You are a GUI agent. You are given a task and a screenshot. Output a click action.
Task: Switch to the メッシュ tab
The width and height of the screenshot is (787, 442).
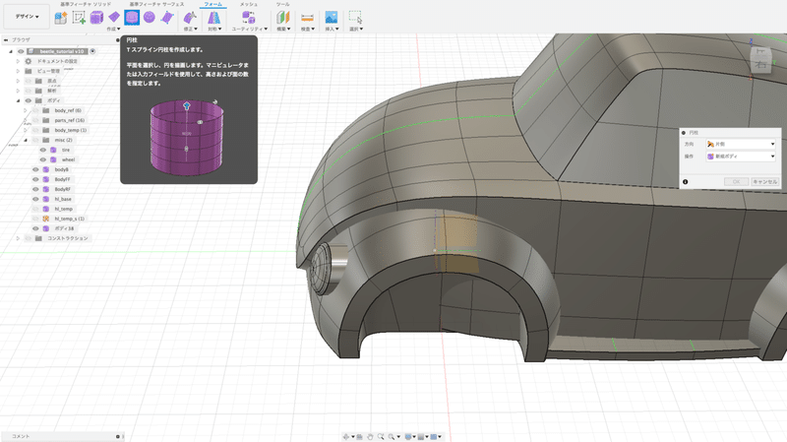(x=249, y=4)
